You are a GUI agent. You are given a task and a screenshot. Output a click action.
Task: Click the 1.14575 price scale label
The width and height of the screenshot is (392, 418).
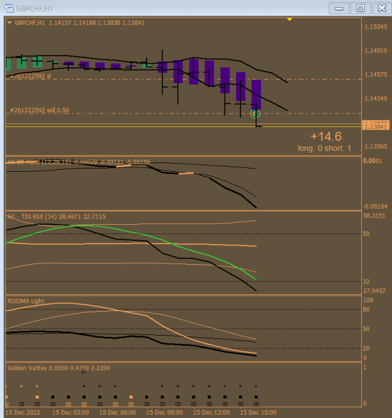[376, 75]
